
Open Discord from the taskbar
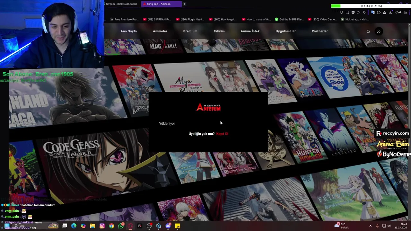click(168, 226)
